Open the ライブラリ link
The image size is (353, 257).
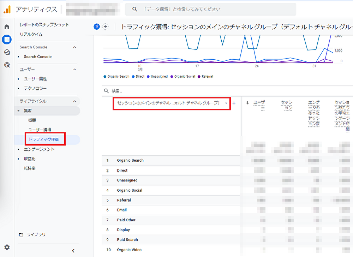(36, 234)
